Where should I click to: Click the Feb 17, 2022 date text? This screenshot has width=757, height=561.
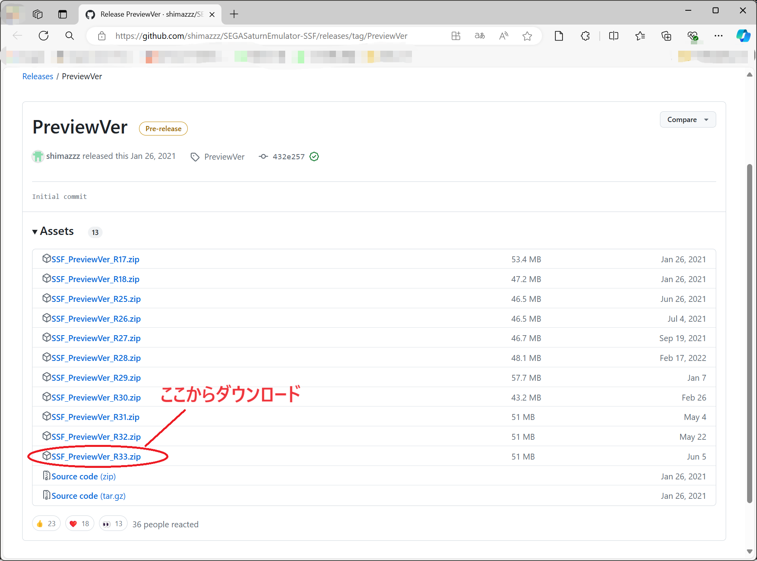pyautogui.click(x=683, y=358)
